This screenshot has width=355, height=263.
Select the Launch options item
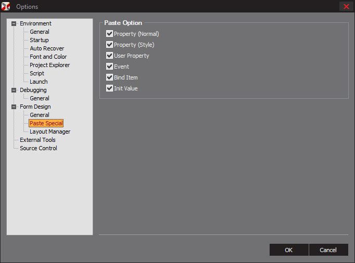click(39, 82)
